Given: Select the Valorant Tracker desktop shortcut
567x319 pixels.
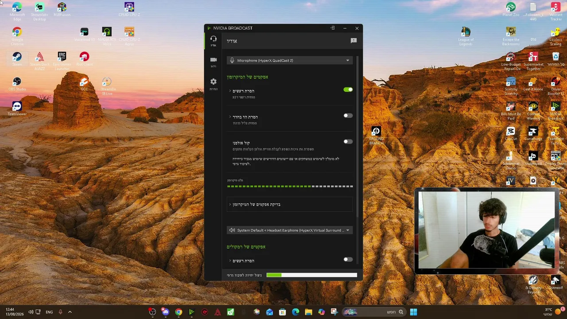Looking at the screenshot, I should coord(555,12).
